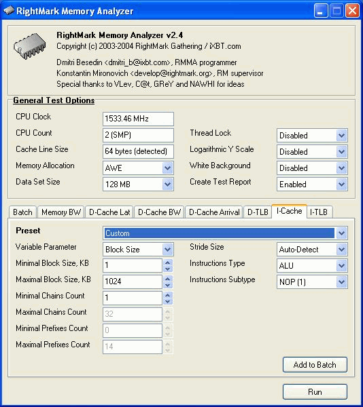Switch to the D-Cache Lat tab
The width and height of the screenshot is (363, 407).
tap(109, 212)
